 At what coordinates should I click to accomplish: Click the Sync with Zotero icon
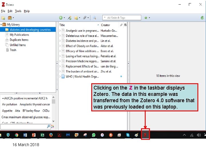(202, 18)
